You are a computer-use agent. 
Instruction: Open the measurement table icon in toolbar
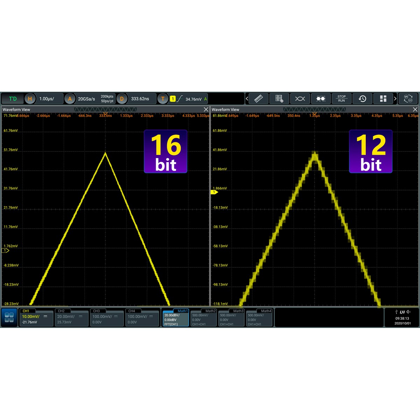[279, 99]
